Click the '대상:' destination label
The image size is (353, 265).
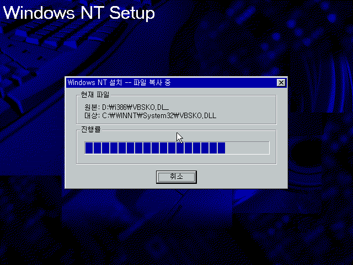coord(92,115)
